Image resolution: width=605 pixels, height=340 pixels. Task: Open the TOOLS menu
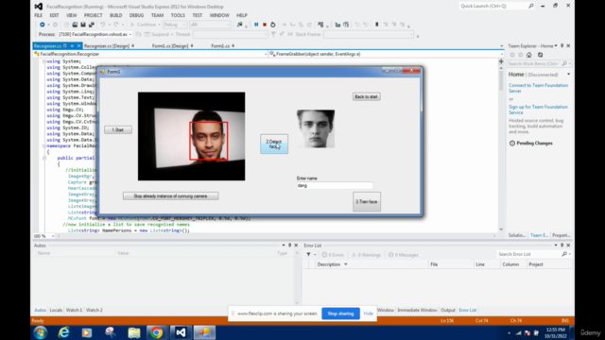[178, 15]
